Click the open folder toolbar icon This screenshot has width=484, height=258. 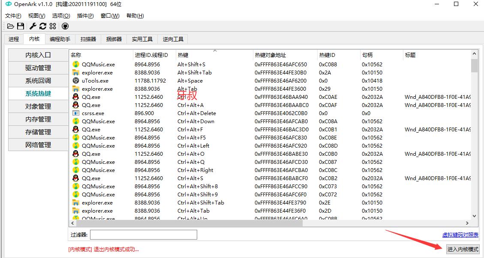tap(10, 26)
